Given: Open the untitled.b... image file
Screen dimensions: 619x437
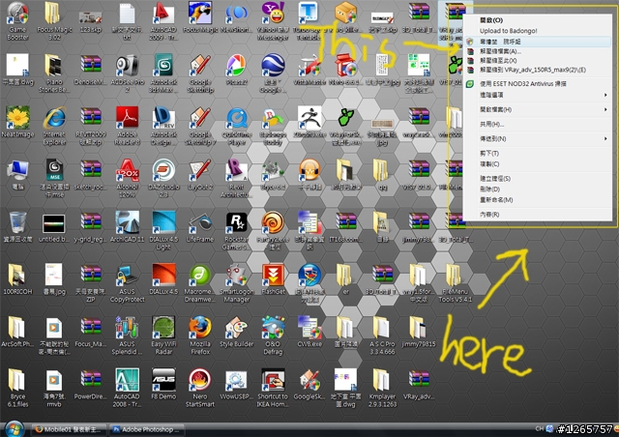Looking at the screenshot, I should point(54,227).
